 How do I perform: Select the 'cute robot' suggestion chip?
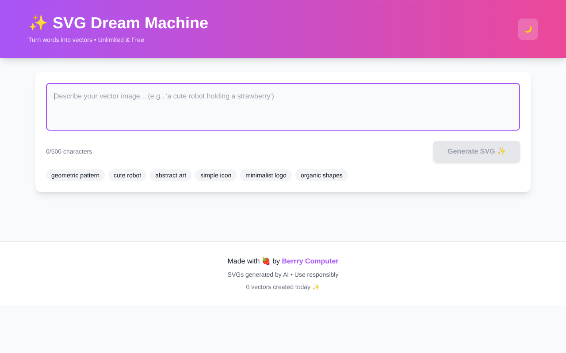tap(127, 175)
